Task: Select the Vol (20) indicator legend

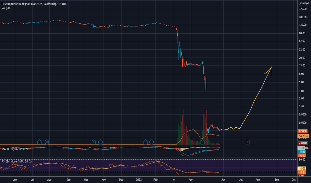Action: [6, 8]
